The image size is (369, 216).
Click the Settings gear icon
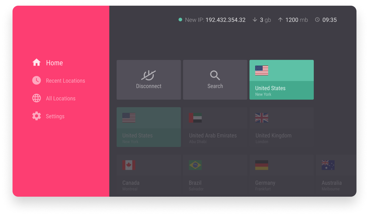[36, 116]
